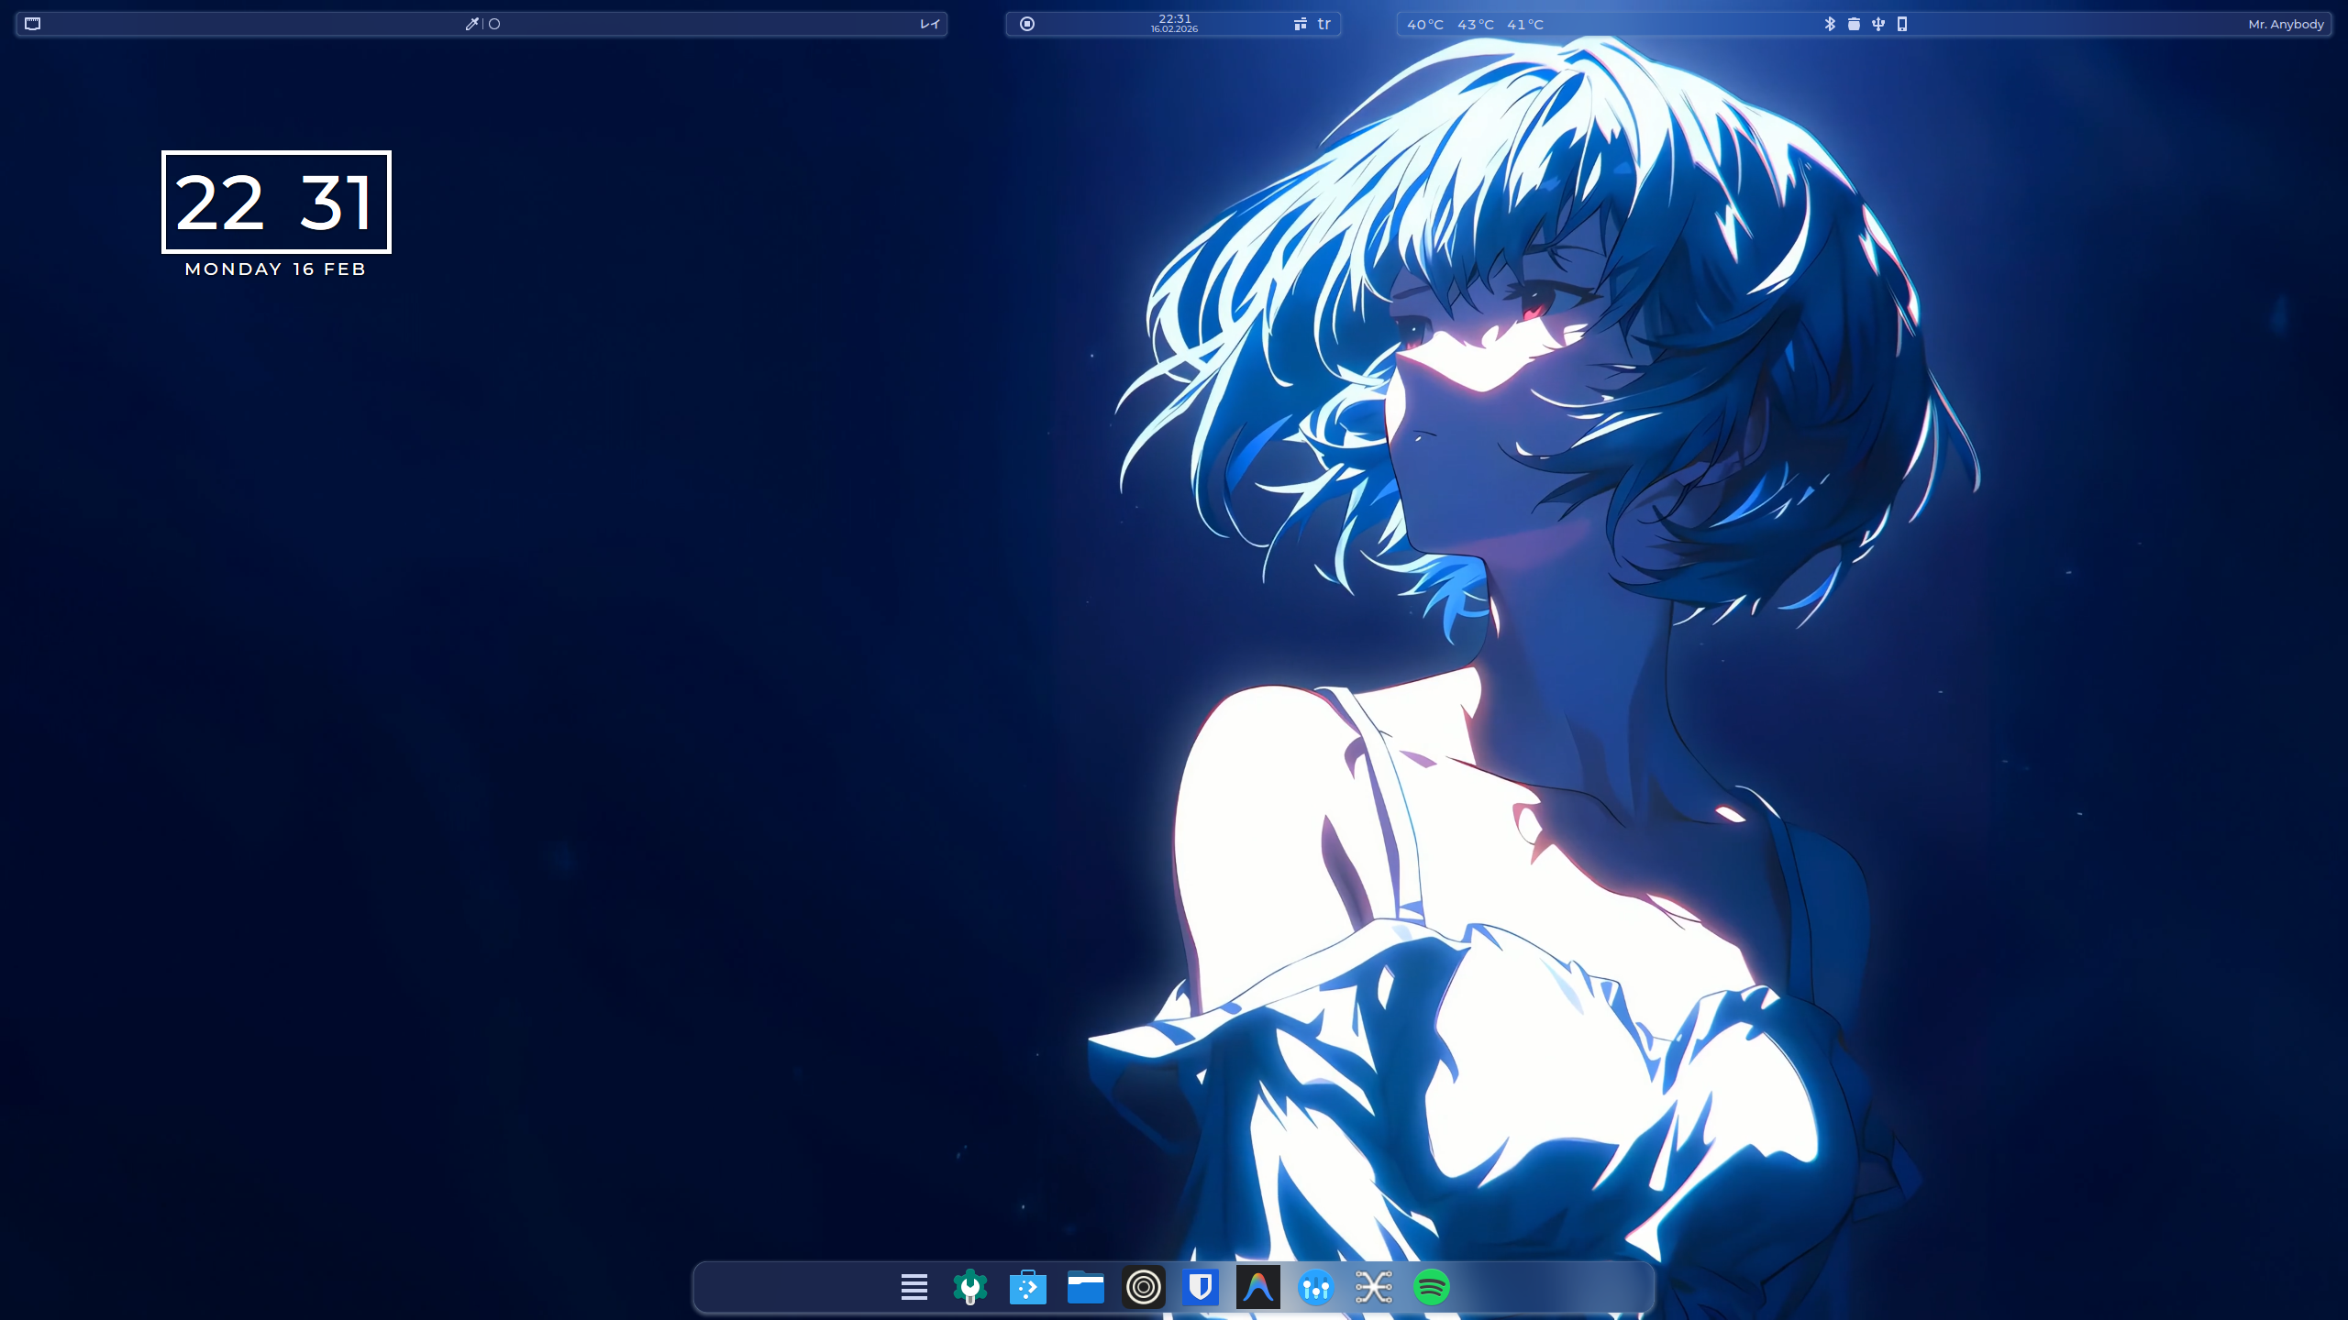Open the Discover software store from dock
Image resolution: width=2348 pixels, height=1320 pixels.
click(x=1028, y=1287)
